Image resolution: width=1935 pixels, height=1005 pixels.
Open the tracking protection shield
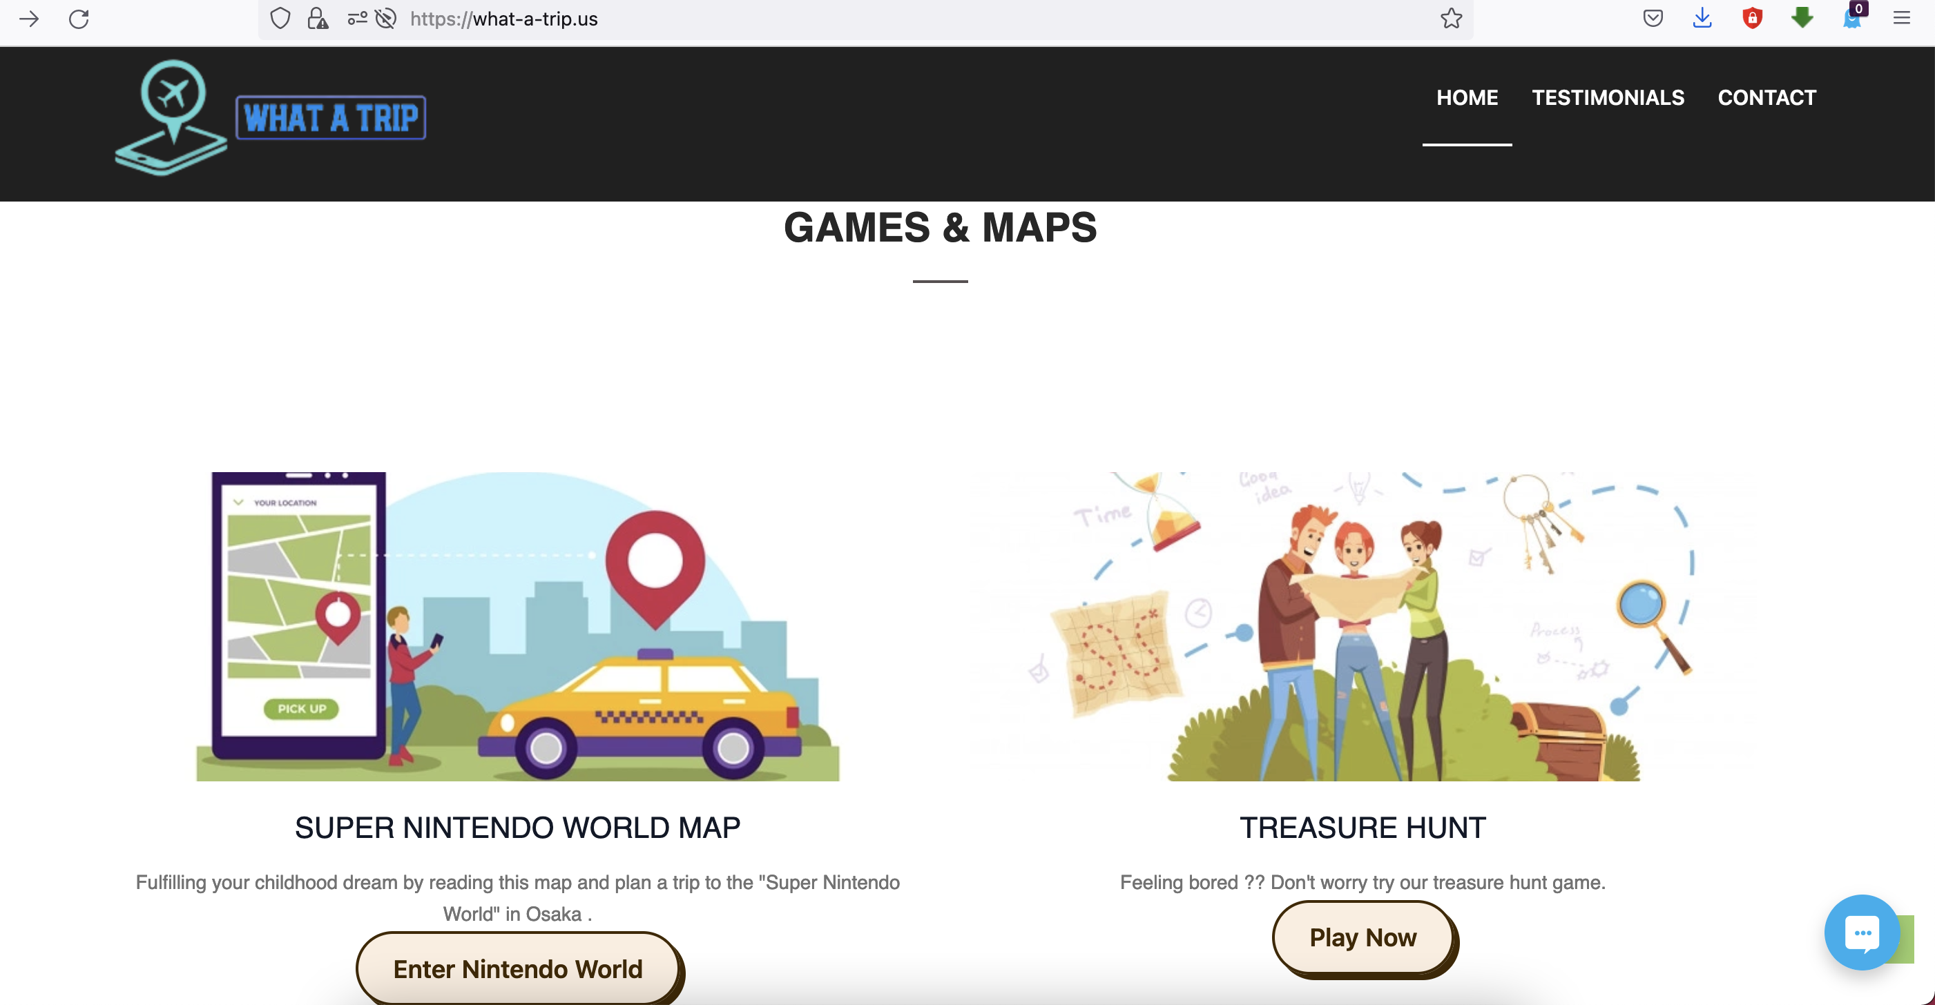point(280,19)
